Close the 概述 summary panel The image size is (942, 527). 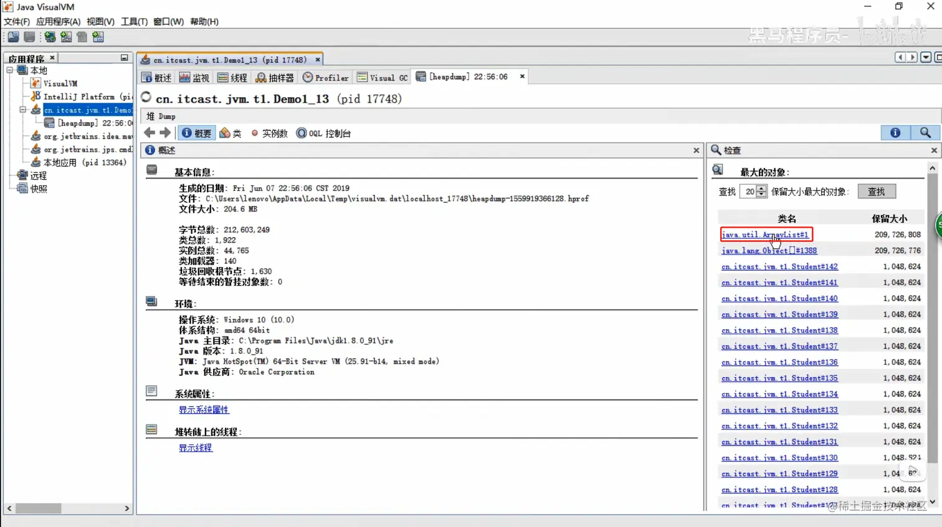[697, 151]
